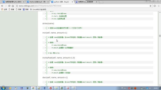Screen dimensions: 161x90
Task: Bookmark this page with the star
Action: coord(150,6)
